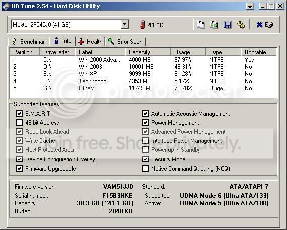This screenshot has height=230, width=287.
Task: Sort by the Usage column header
Action: (188, 52)
